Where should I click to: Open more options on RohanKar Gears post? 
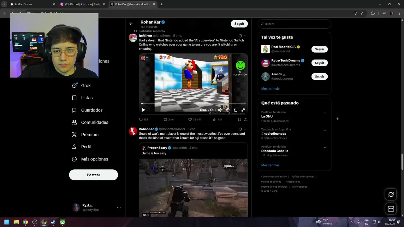pos(246,129)
